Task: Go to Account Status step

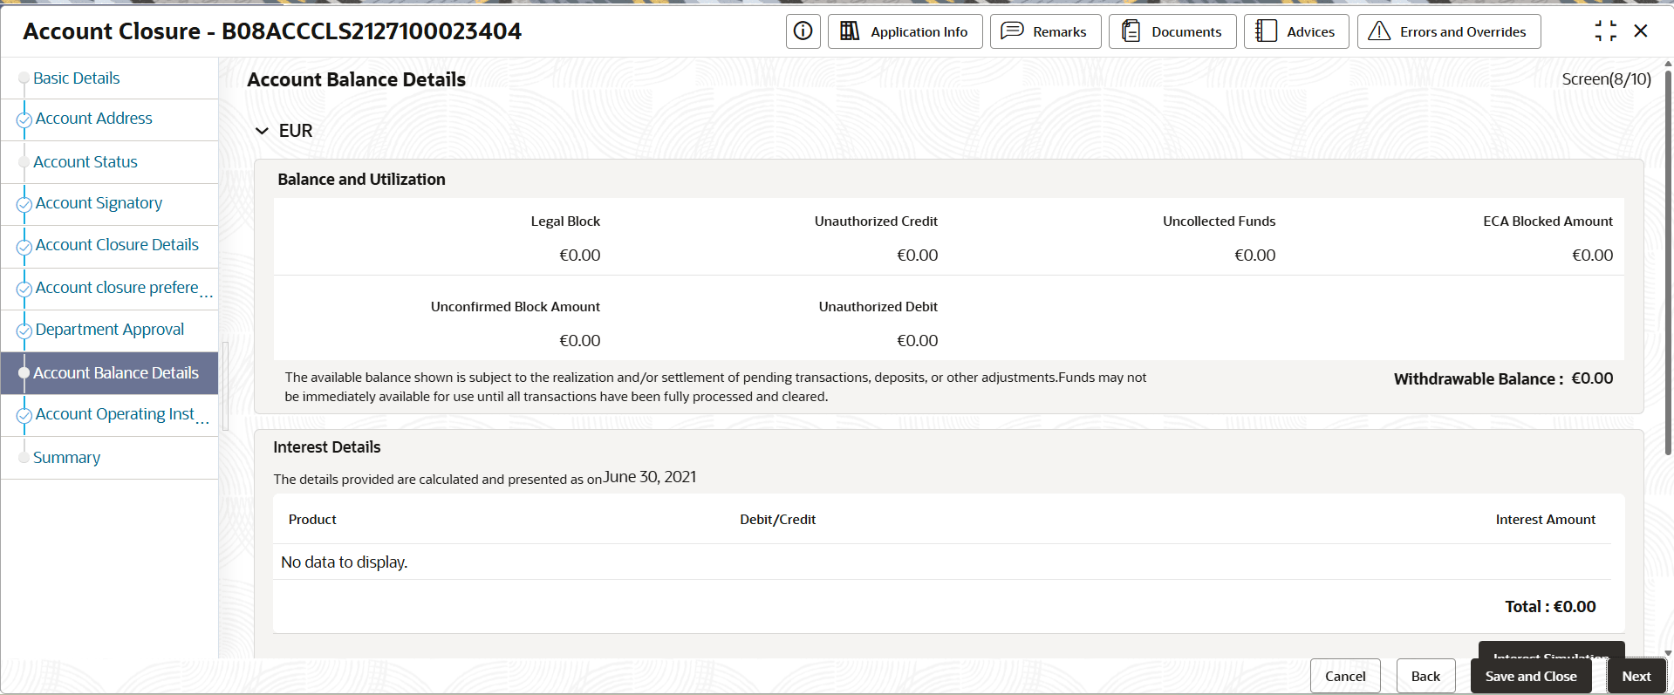Action: click(x=85, y=162)
